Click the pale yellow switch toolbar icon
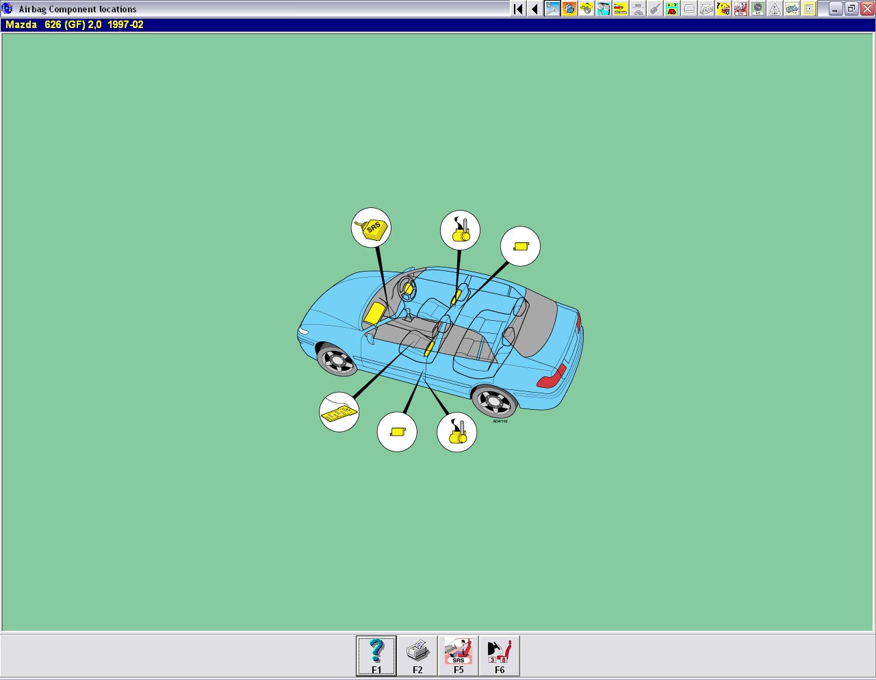The image size is (876, 680). tap(809, 9)
